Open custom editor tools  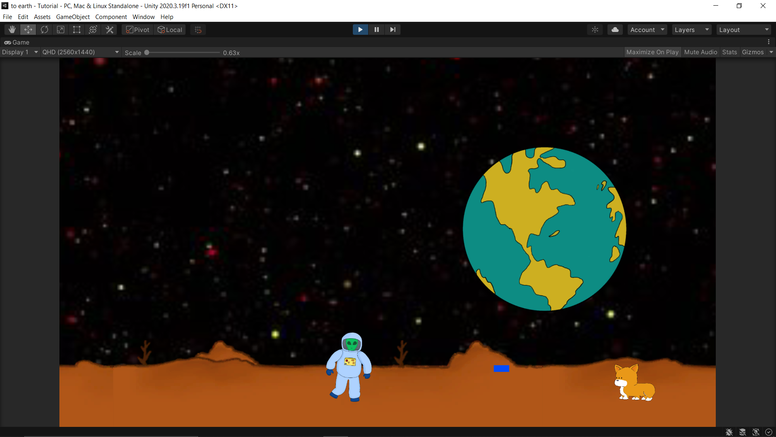tap(110, 30)
